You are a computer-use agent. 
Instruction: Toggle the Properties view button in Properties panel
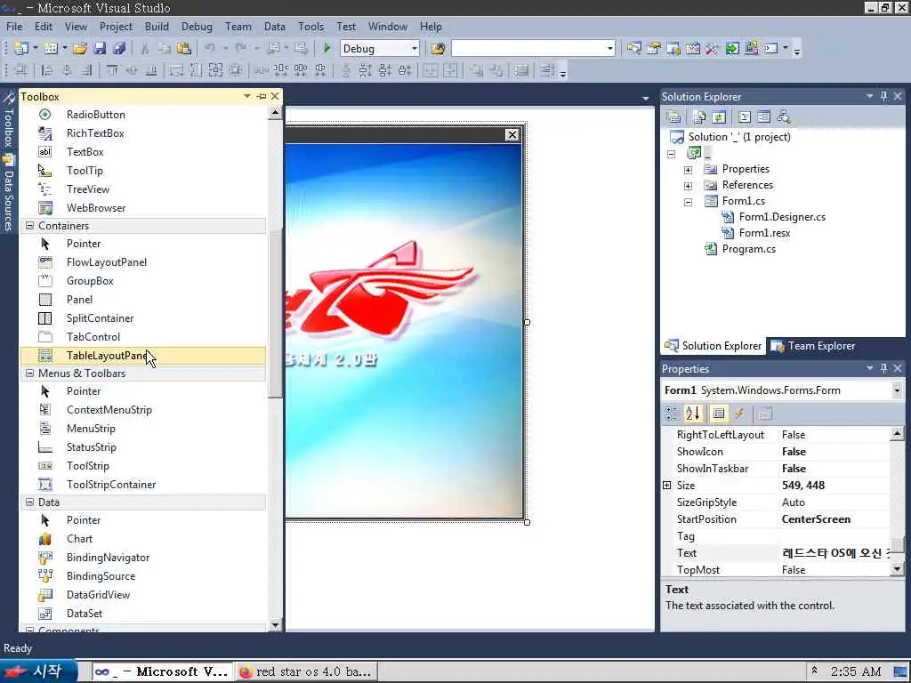(719, 413)
